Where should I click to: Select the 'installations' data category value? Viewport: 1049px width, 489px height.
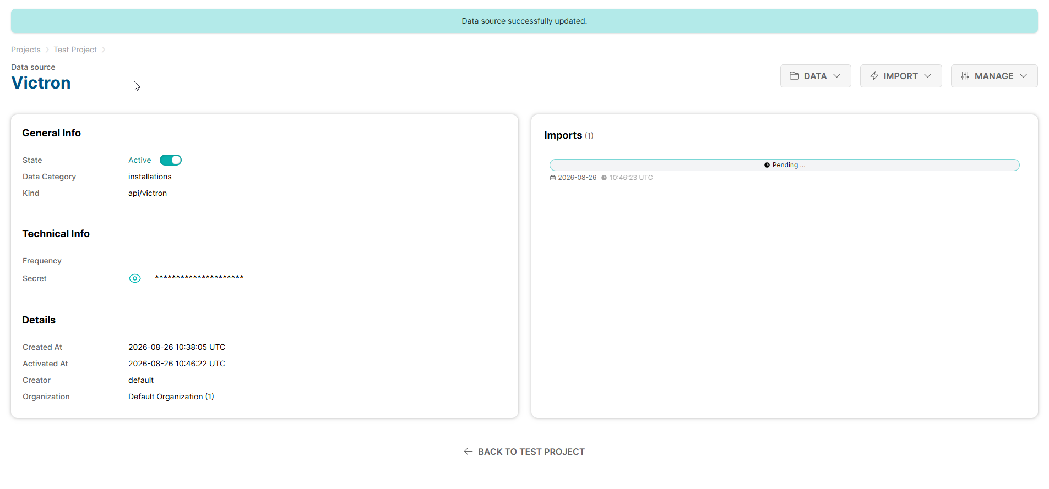(150, 177)
